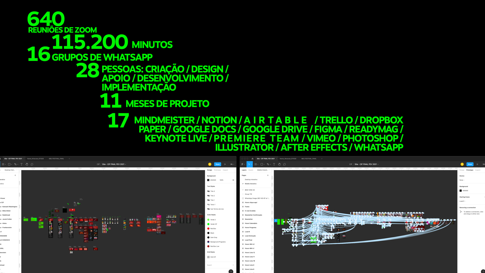Select the Hand tool in right Figma window
The image size is (485, 273).
[279, 164]
